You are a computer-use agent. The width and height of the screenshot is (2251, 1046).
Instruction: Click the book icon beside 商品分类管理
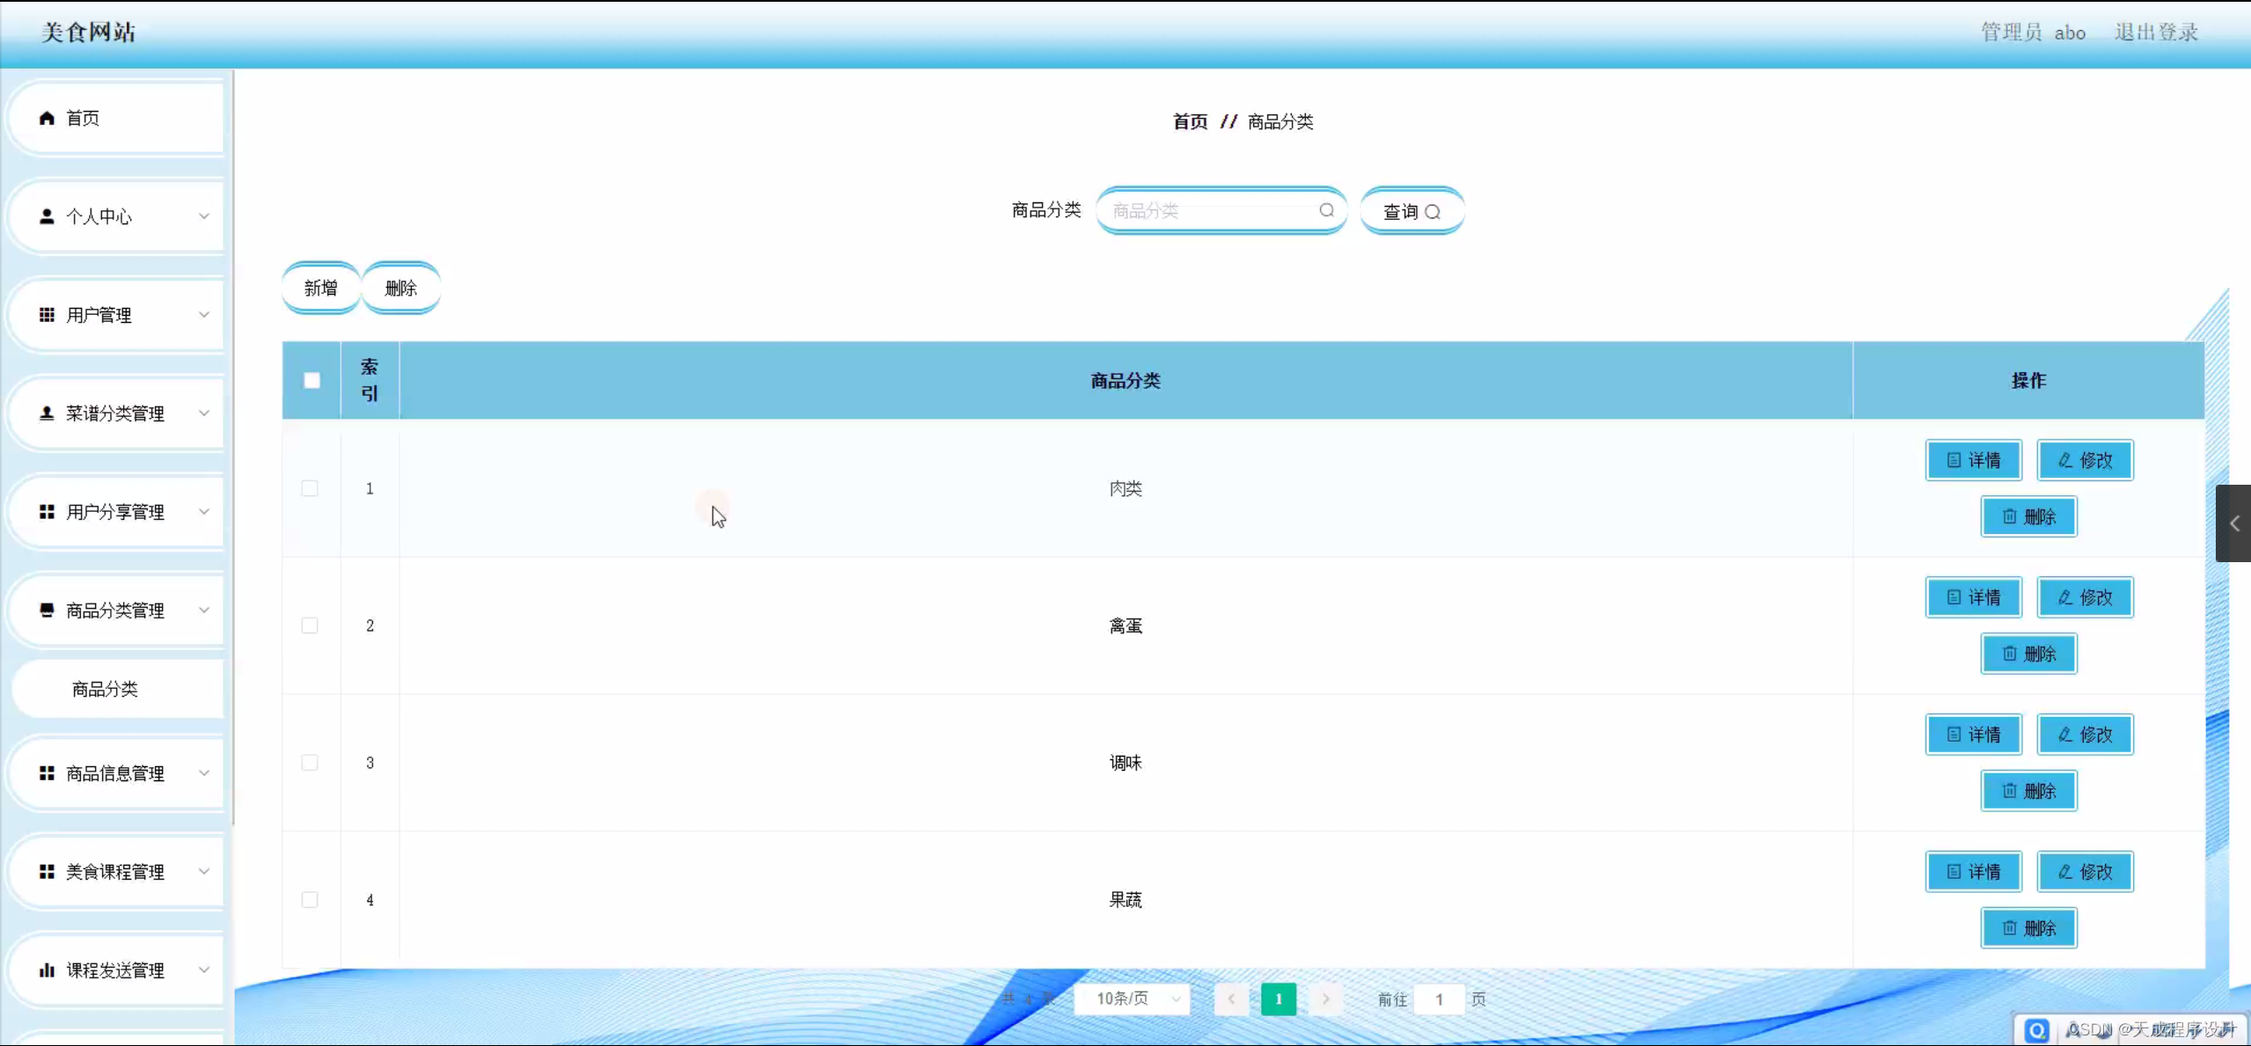tap(48, 610)
